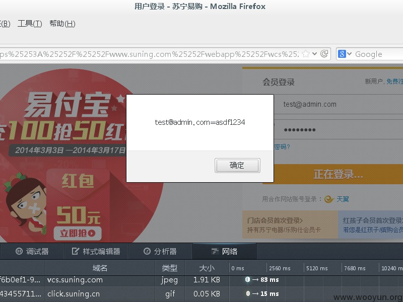This screenshot has height=302, width=403.
Task: Click the 免费注册 new user link
Action: tap(394, 82)
